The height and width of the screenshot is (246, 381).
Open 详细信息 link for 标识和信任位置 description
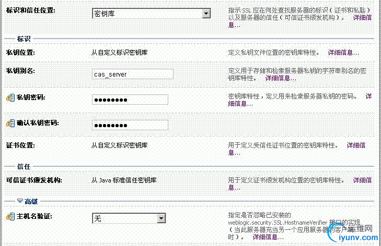(362, 18)
